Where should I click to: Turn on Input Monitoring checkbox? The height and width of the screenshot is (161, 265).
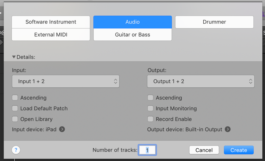pos(150,108)
